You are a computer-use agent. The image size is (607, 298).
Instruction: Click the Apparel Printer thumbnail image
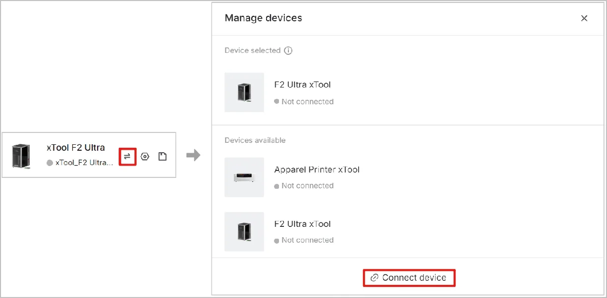coord(244,177)
